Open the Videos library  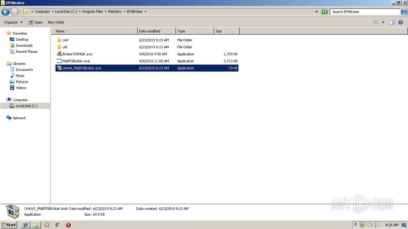(x=21, y=88)
